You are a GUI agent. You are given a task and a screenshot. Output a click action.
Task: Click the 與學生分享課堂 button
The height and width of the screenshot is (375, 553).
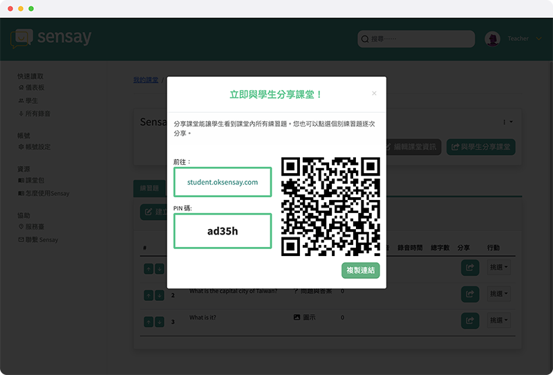point(481,147)
